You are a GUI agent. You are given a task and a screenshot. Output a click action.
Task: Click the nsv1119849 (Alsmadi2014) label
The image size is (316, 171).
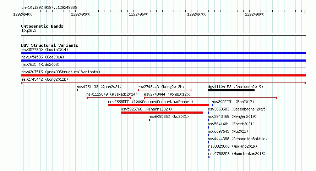pyautogui.click(x=112, y=94)
